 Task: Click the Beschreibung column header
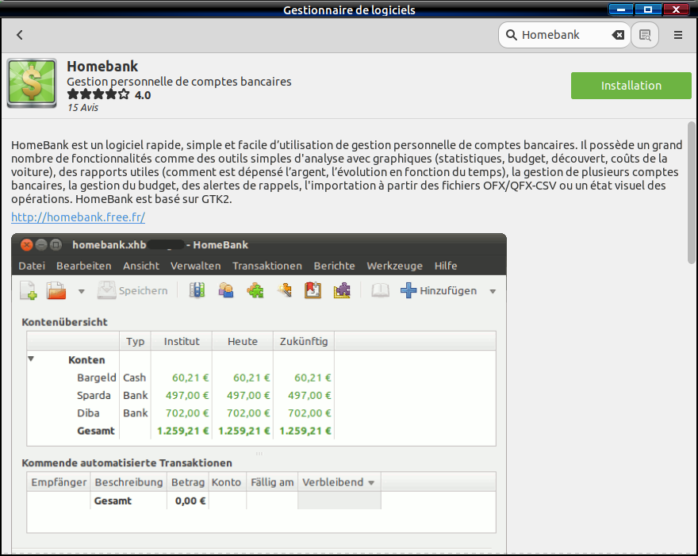(x=128, y=482)
